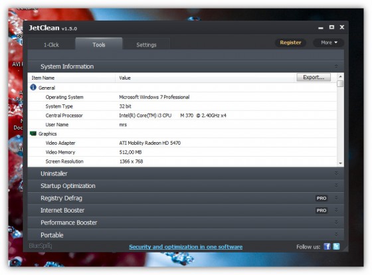
Task: Select the Video Adapter row
Action: pyautogui.click(x=182, y=143)
